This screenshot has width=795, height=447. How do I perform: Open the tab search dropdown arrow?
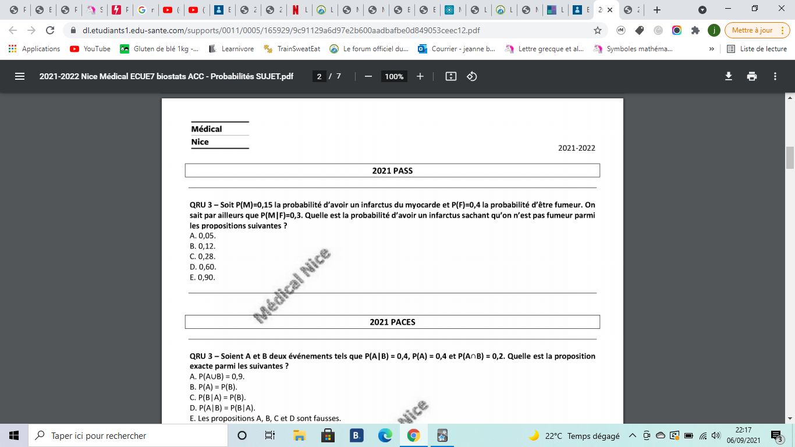[x=702, y=10]
